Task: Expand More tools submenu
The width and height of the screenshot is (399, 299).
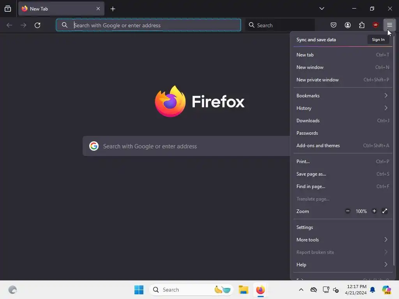Action: click(x=343, y=240)
